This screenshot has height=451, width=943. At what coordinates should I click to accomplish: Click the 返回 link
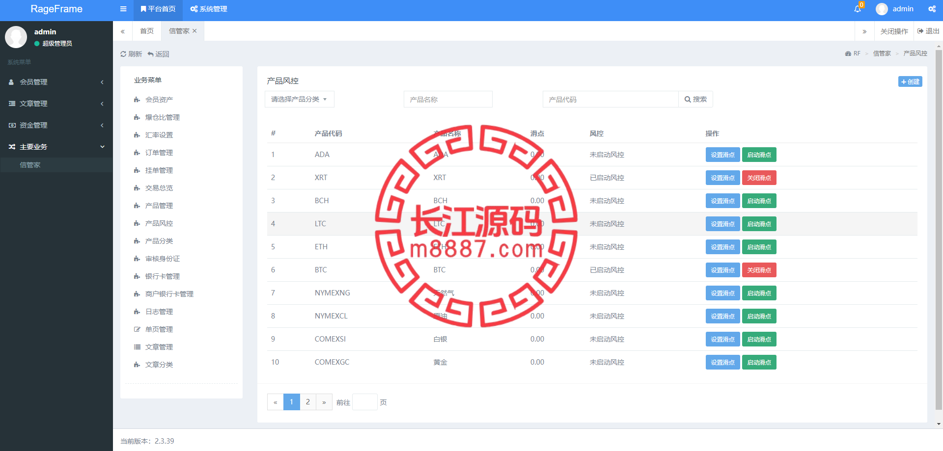(158, 54)
